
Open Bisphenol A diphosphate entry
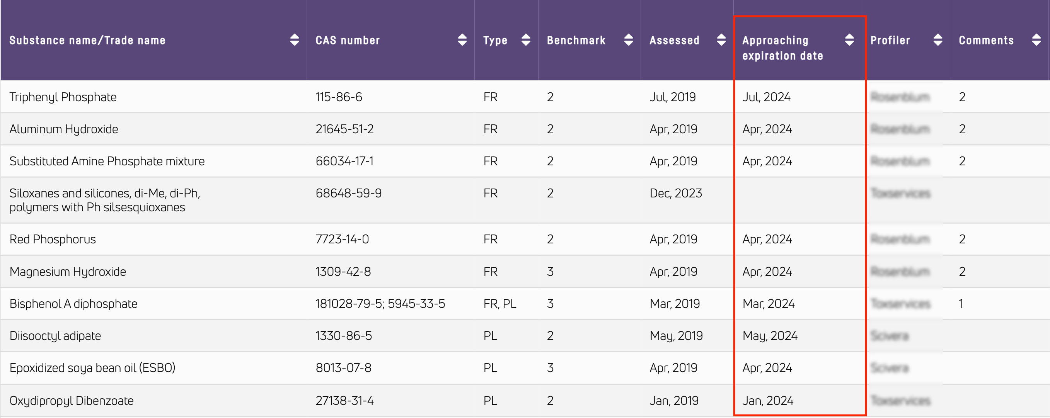(73, 304)
